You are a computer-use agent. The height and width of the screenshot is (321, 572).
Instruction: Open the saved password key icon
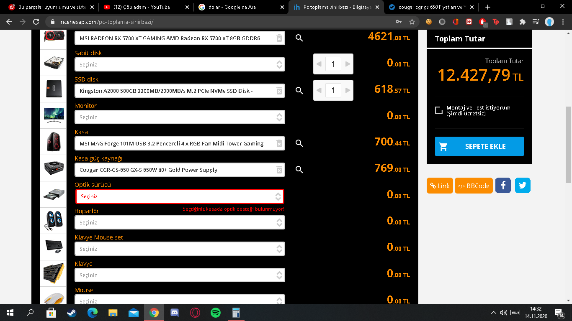(399, 22)
